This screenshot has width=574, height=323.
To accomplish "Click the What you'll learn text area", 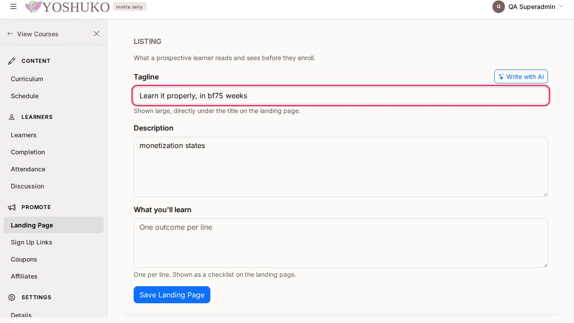I will (341, 243).
